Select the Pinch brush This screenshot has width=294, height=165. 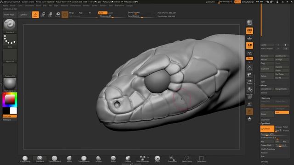point(113,159)
